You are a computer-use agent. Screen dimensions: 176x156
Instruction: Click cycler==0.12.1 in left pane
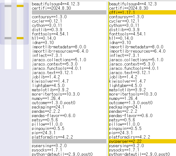point(47,21)
